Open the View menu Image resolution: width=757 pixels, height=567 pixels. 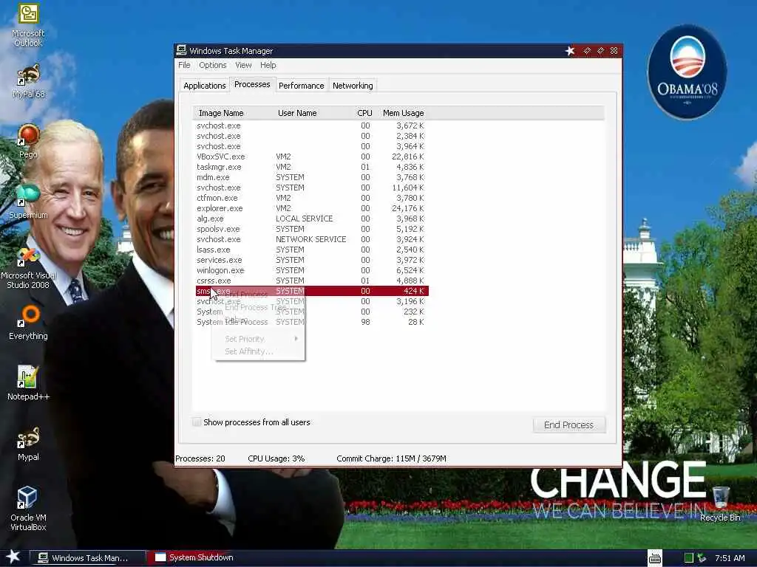click(243, 65)
